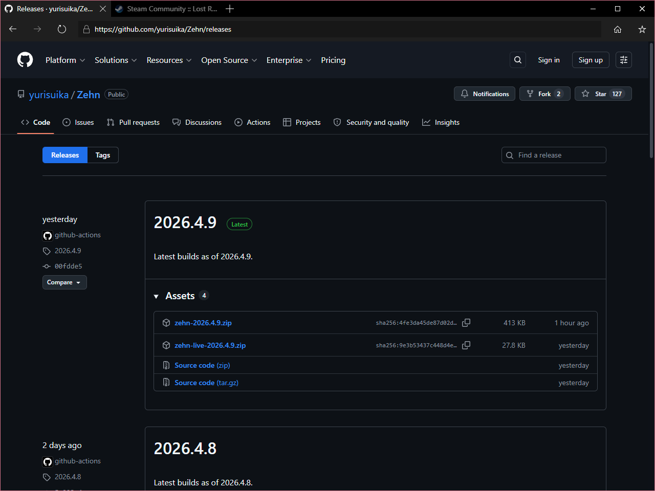Viewport: 655px width, 491px height.
Task: Open the Insights tab
Action: click(441, 122)
